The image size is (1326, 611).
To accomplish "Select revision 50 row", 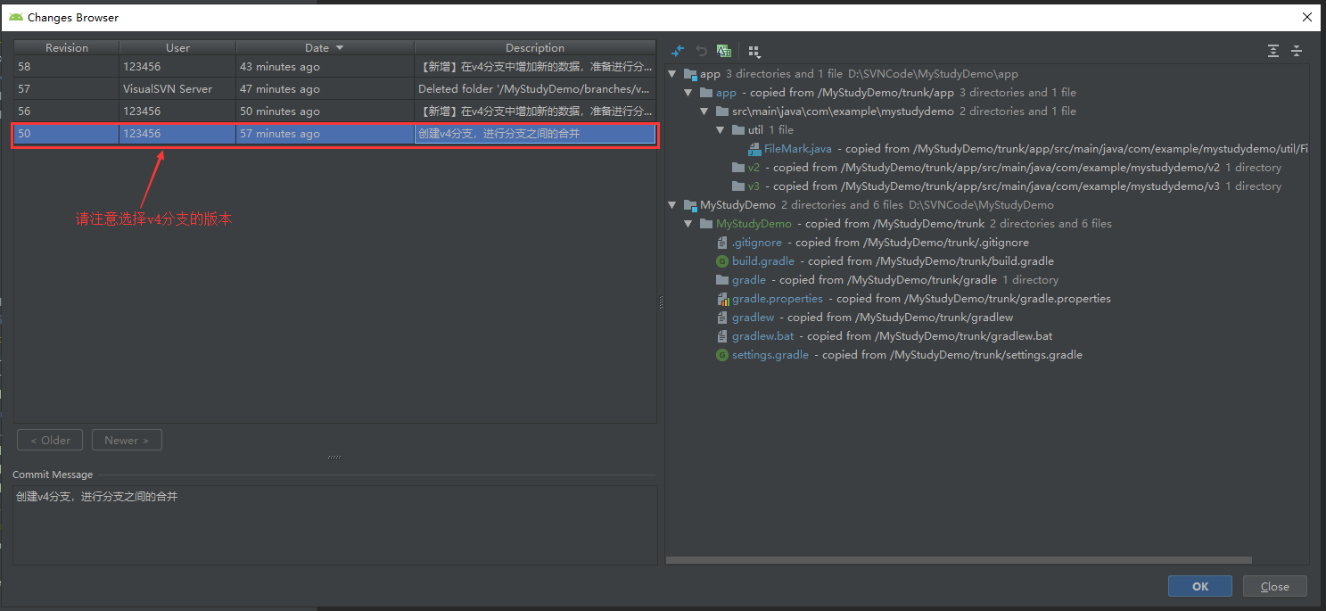I will tap(335, 134).
